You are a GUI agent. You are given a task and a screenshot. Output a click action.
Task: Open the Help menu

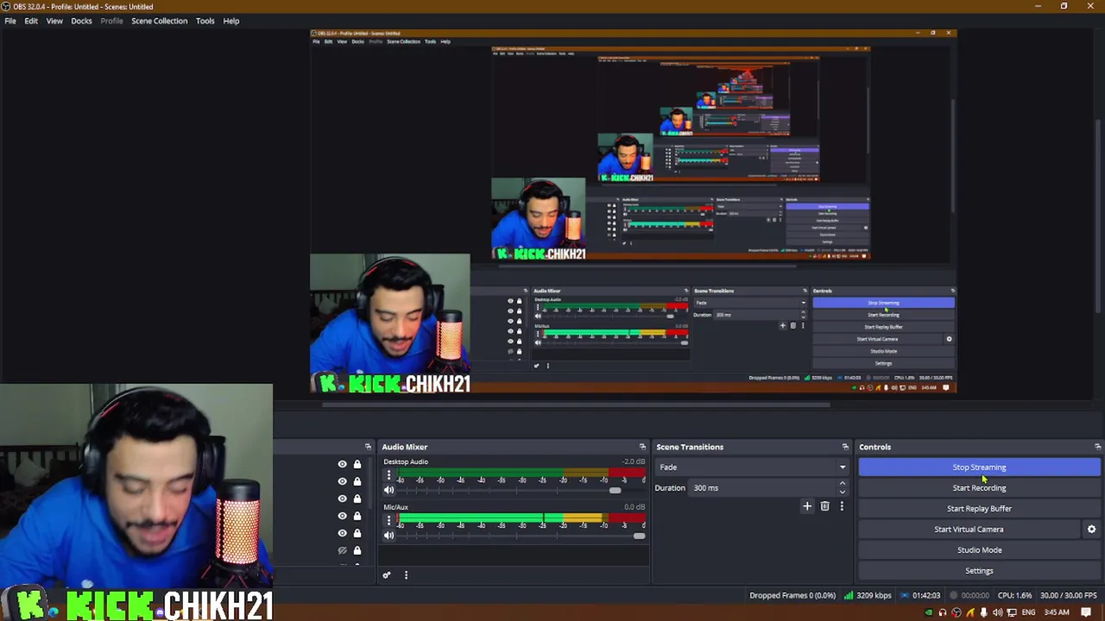(231, 21)
